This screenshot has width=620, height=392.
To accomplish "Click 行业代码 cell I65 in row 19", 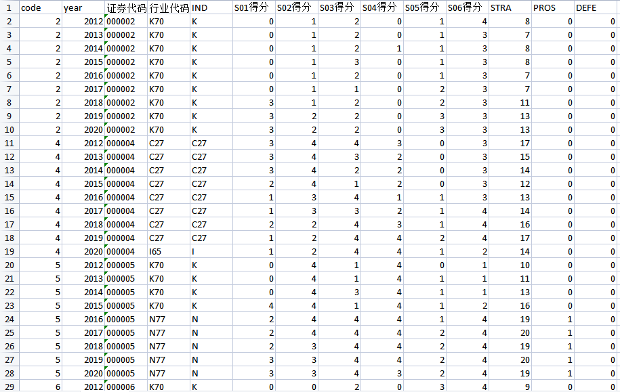I will pos(169,251).
